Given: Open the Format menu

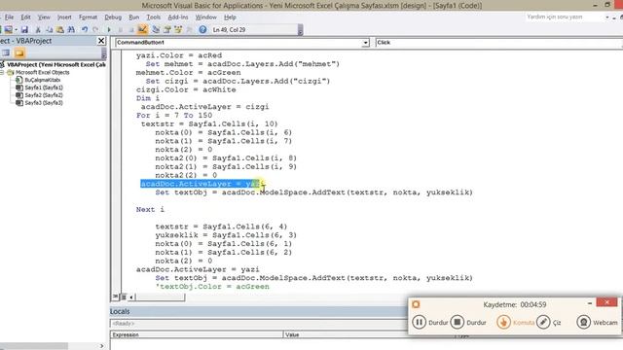Looking at the screenshot, I should coord(88,17).
